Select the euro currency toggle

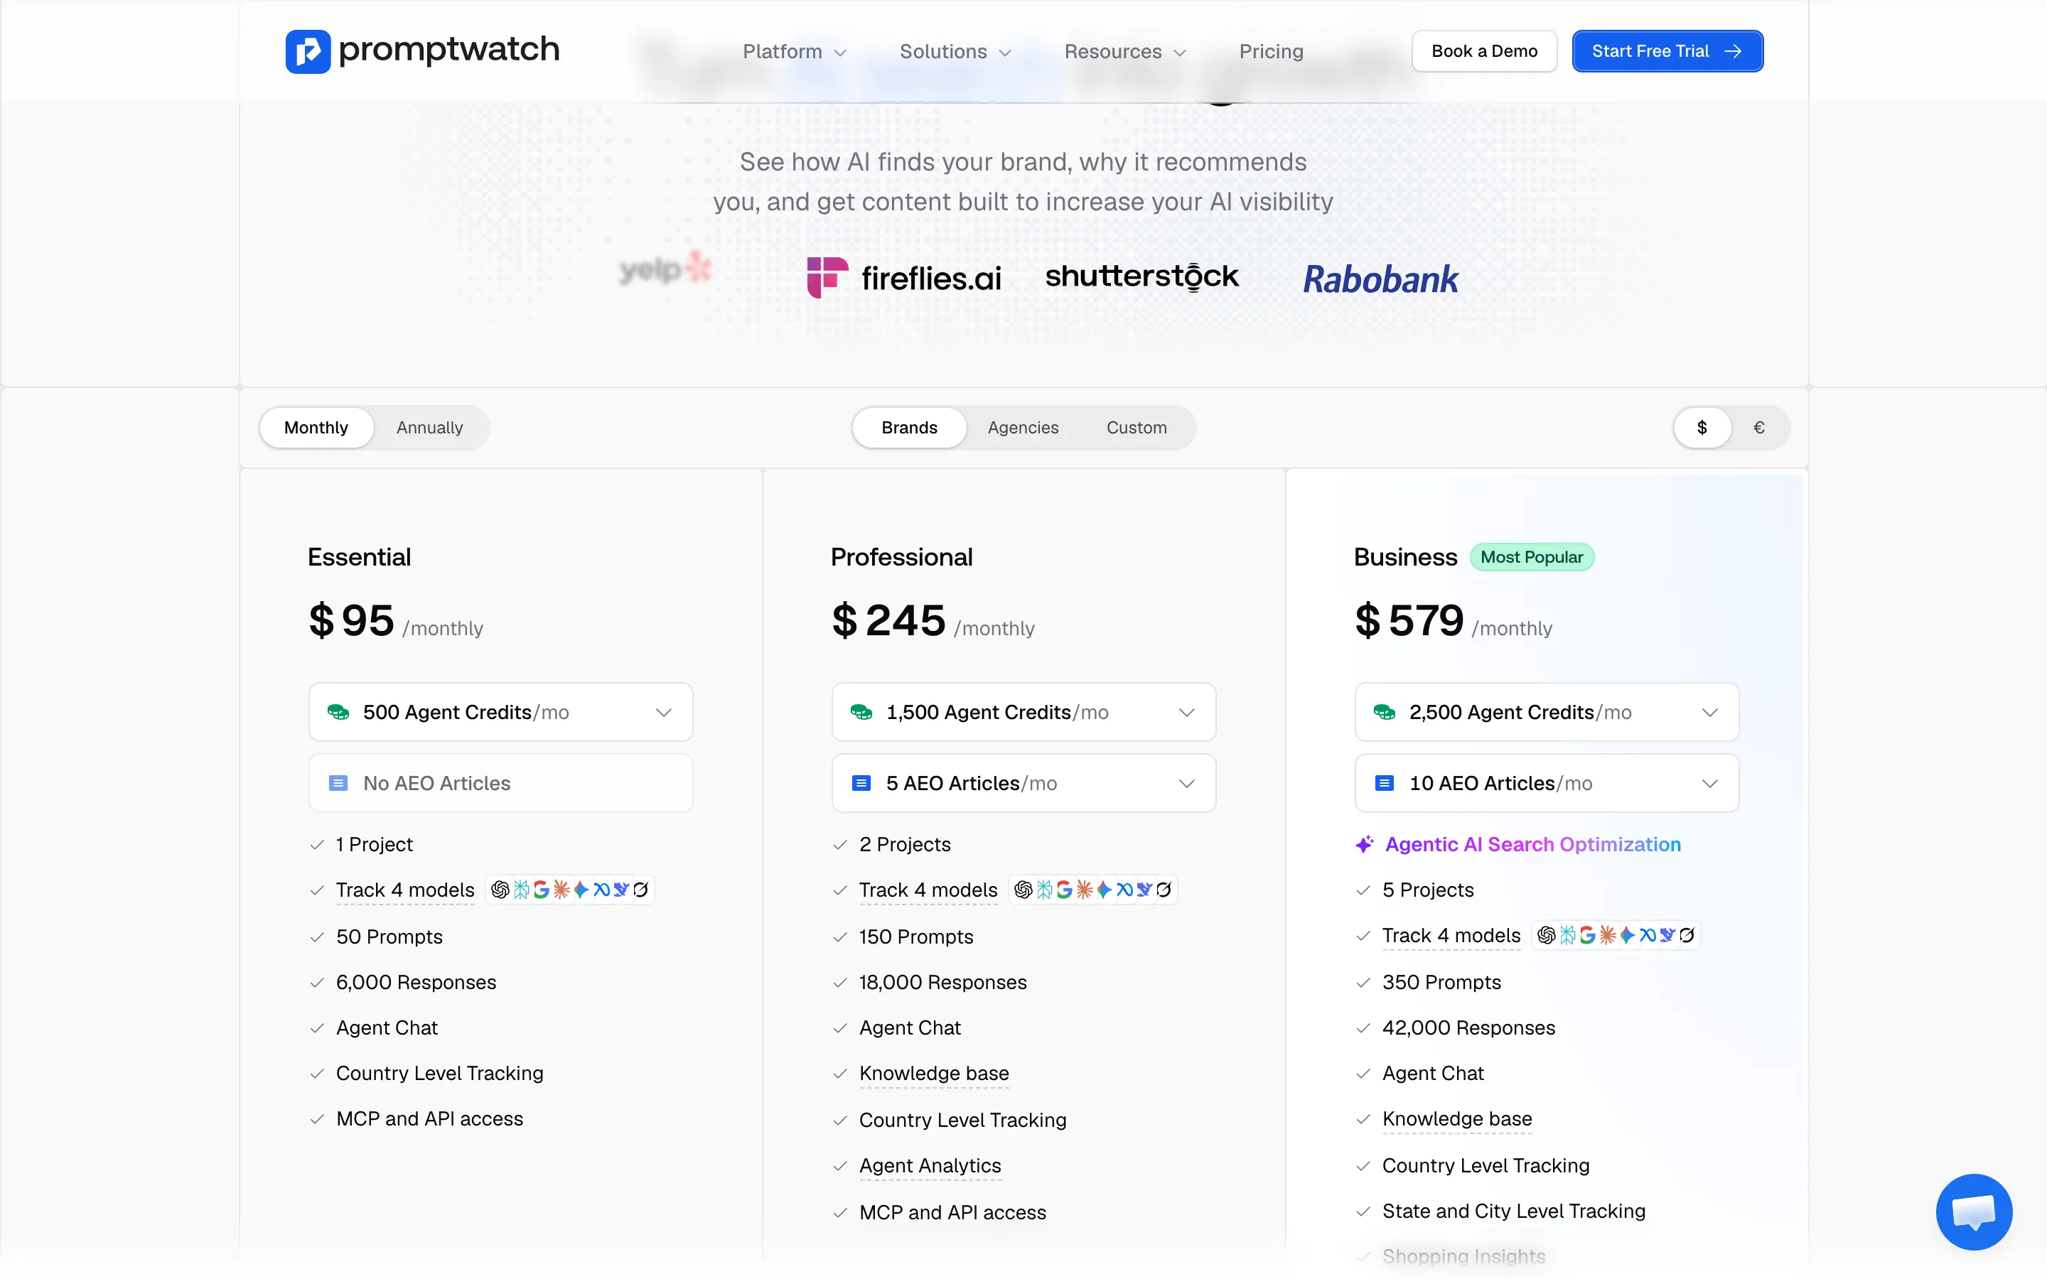[x=1758, y=427]
